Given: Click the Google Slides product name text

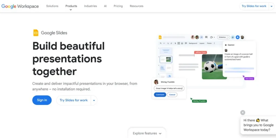Looking at the screenshot, I should [54, 33].
